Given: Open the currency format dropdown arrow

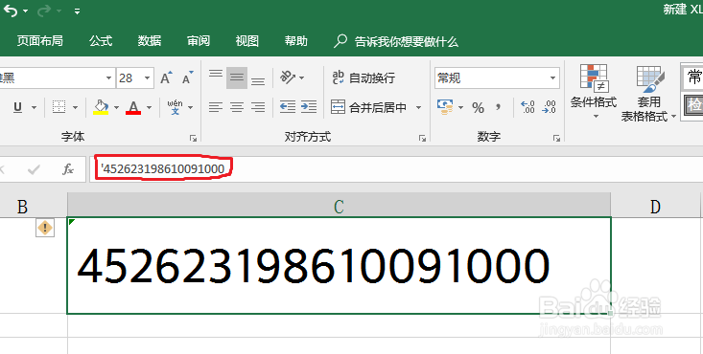Looking at the screenshot, I should point(460,107).
